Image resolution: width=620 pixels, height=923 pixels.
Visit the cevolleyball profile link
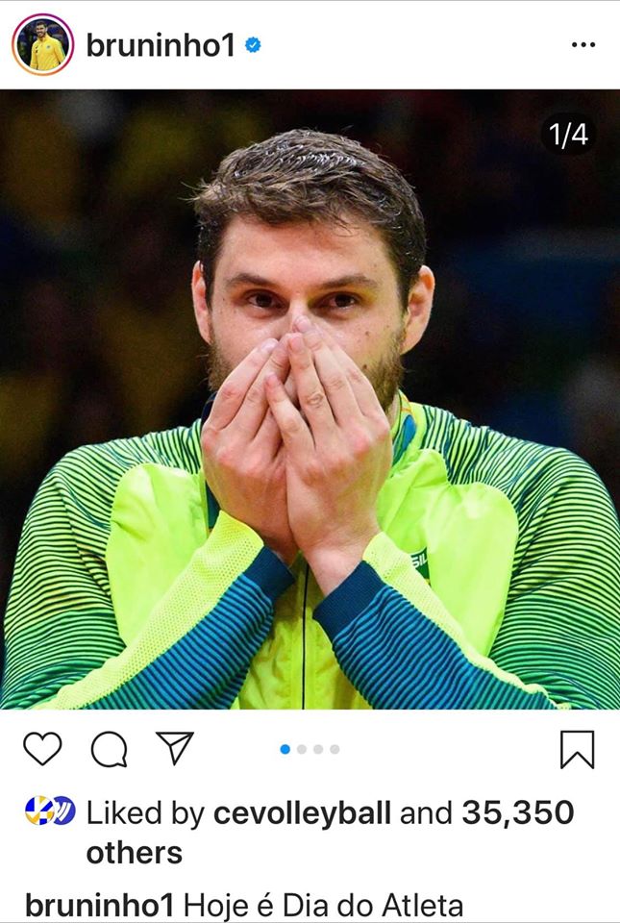pos(302,813)
